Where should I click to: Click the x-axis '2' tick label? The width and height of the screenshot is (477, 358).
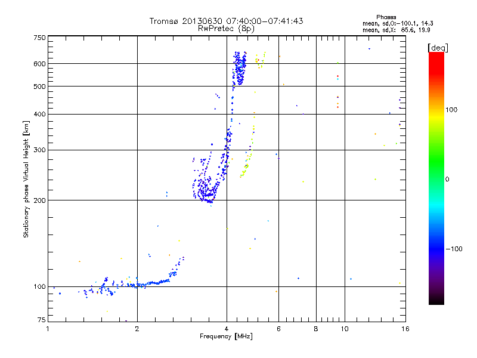click(x=137, y=329)
